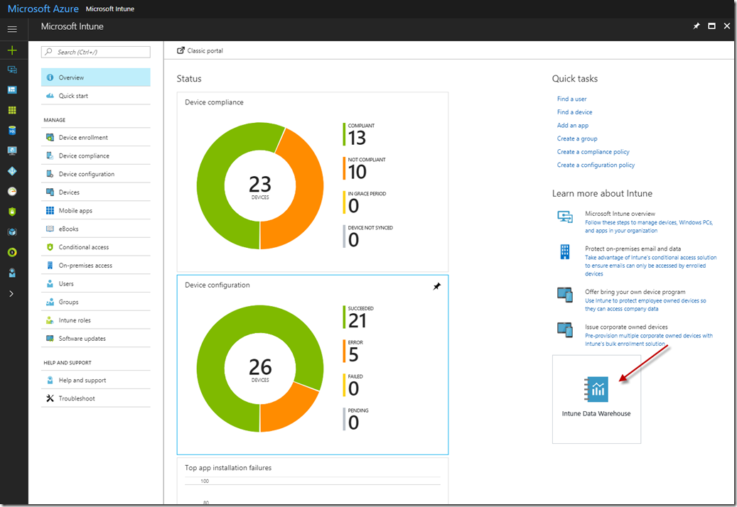Open Quick start menu item
This screenshot has width=737, height=507.
pyautogui.click(x=96, y=96)
